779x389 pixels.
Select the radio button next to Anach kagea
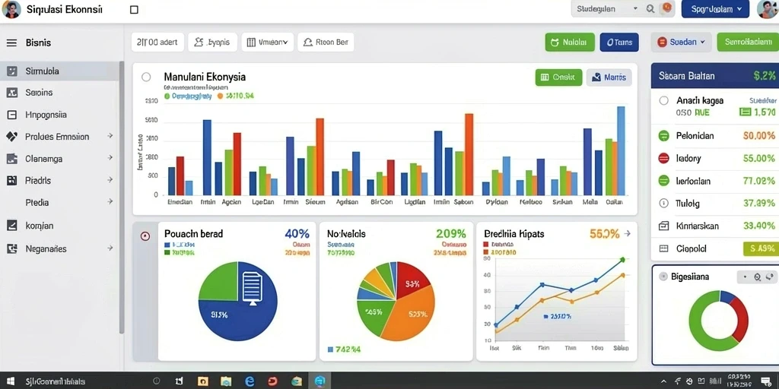point(663,101)
